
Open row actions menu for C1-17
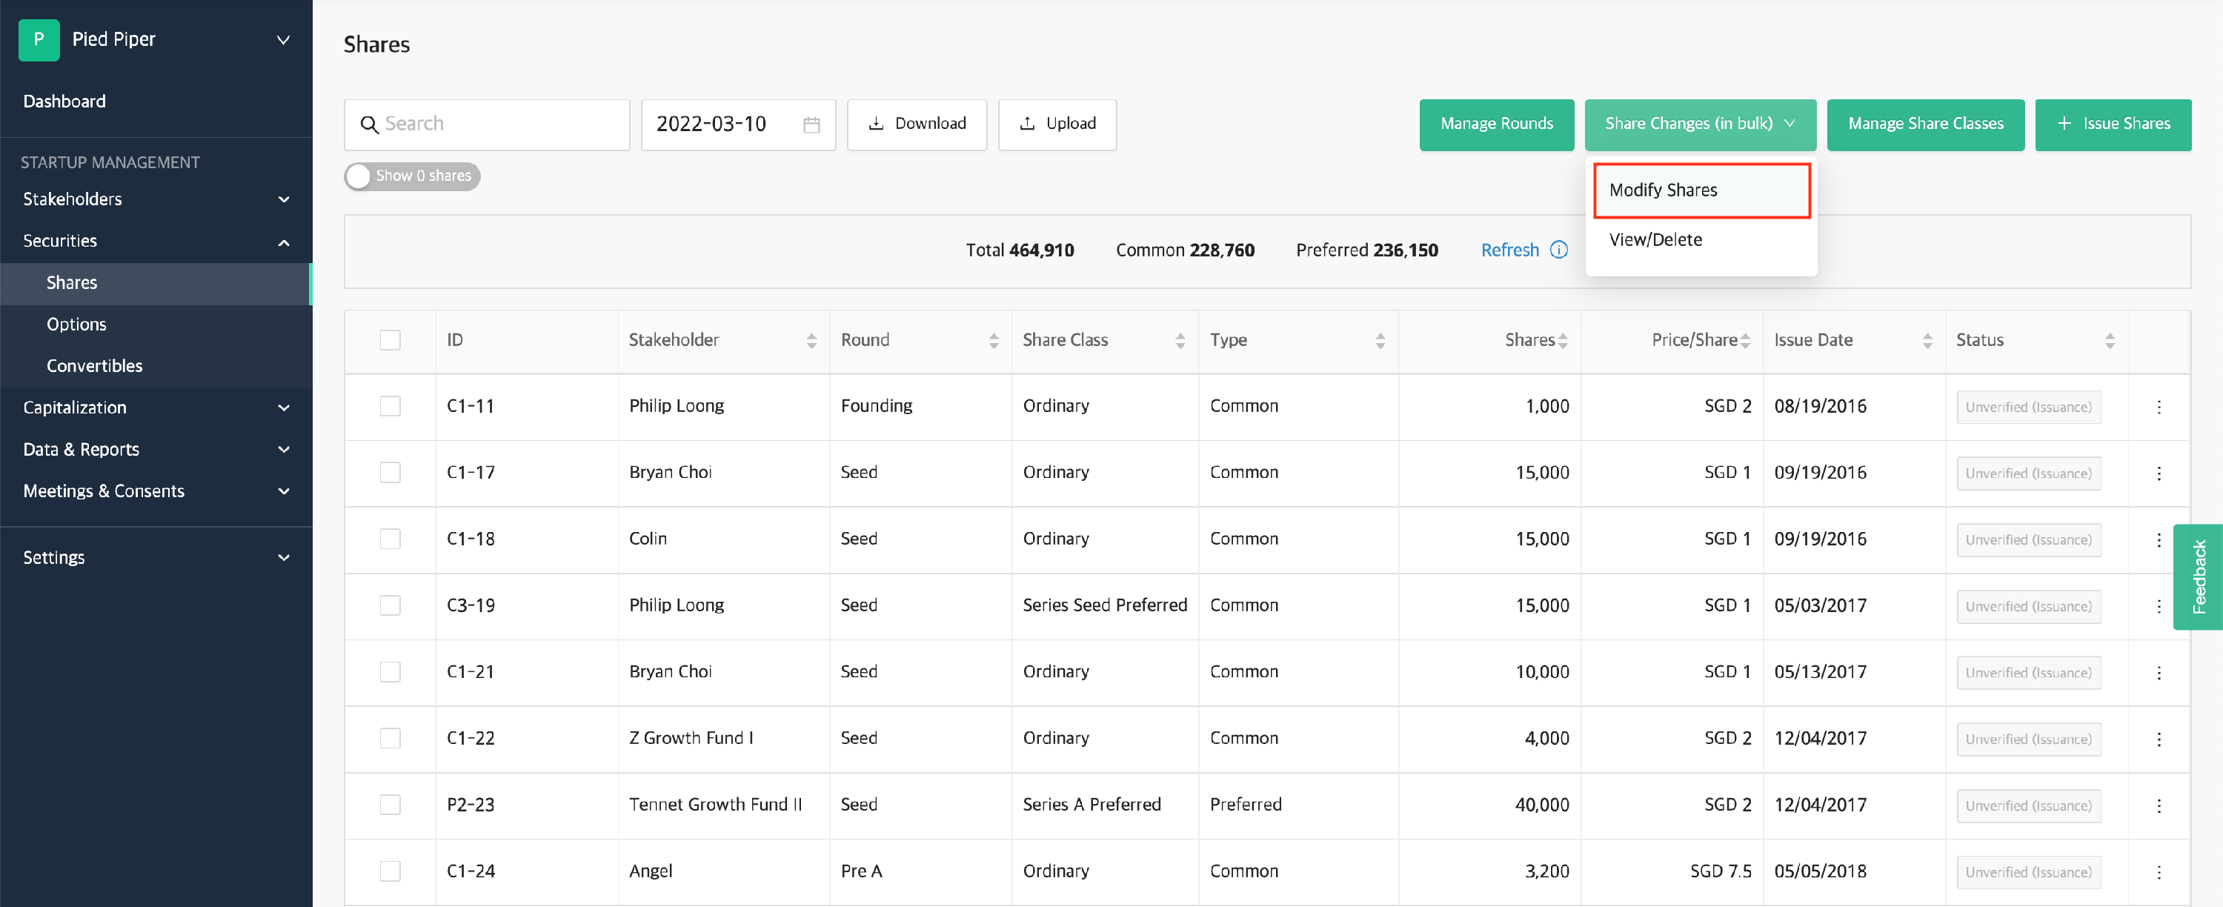pos(2159,473)
